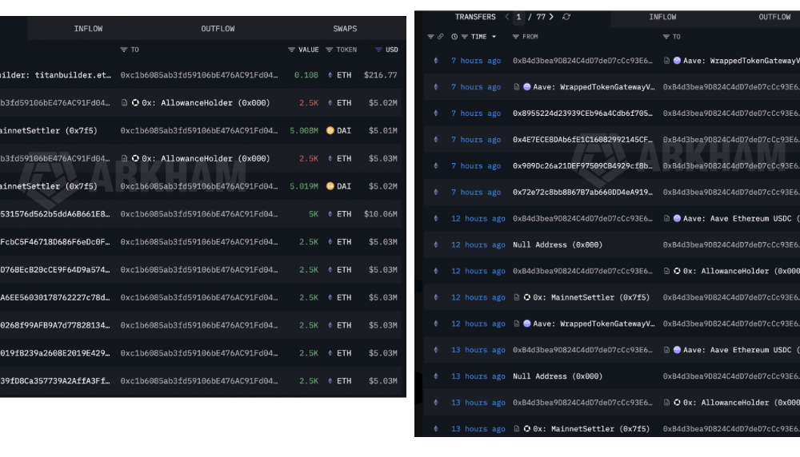Open the TO column filter in left panel

124,50
